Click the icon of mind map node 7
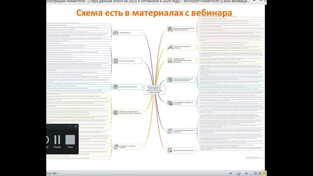 pos(170,47)
